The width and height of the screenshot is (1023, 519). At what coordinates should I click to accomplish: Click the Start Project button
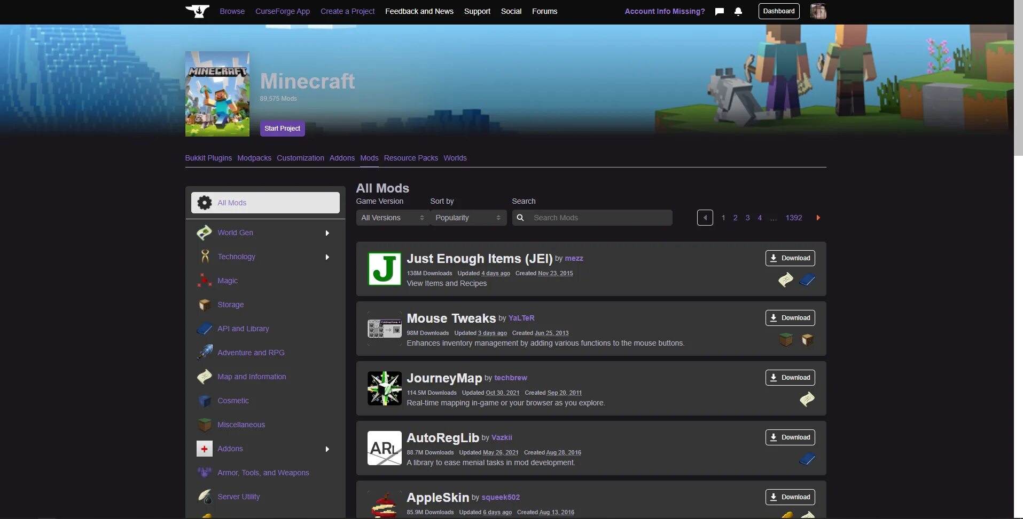(x=283, y=129)
